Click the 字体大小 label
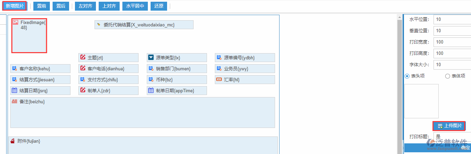 coord(419,64)
